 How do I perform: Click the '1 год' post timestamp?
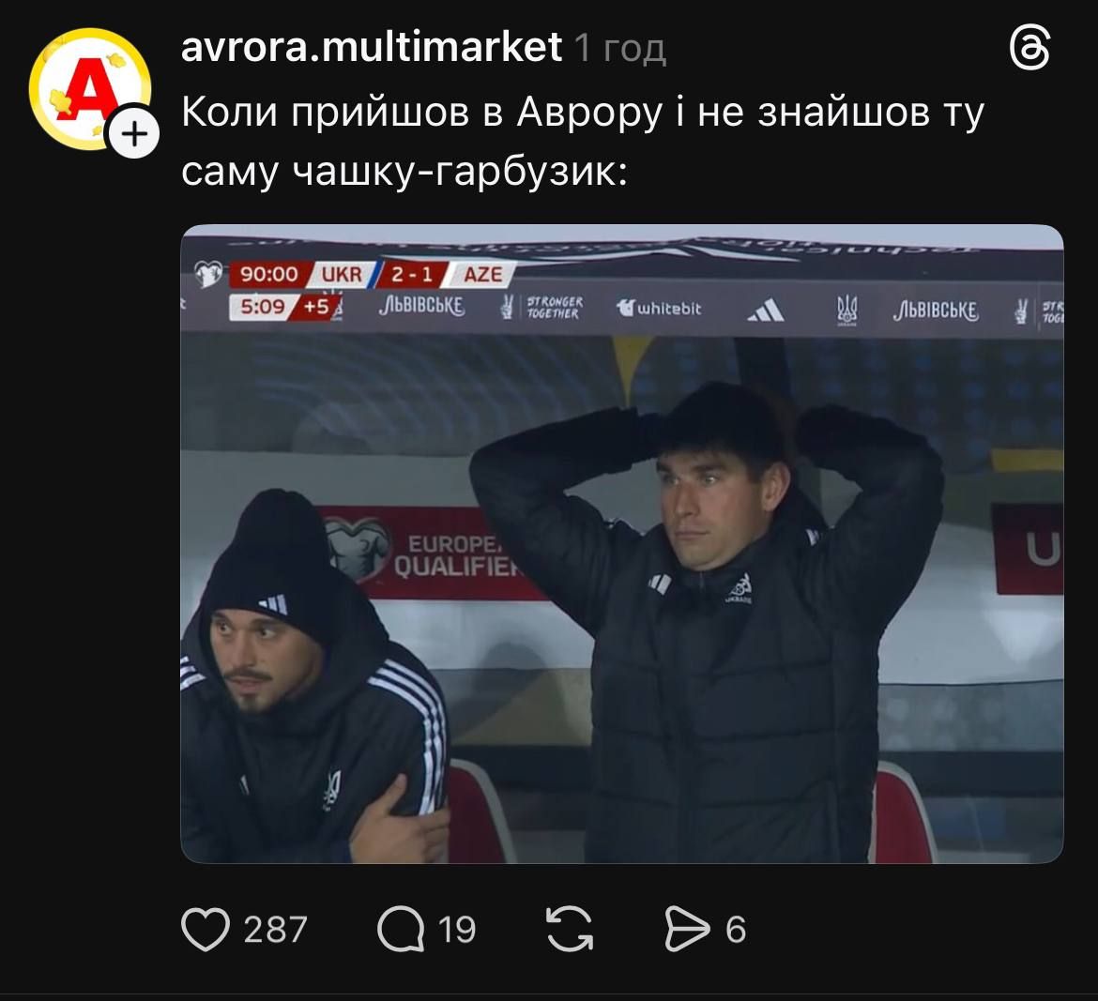(620, 49)
